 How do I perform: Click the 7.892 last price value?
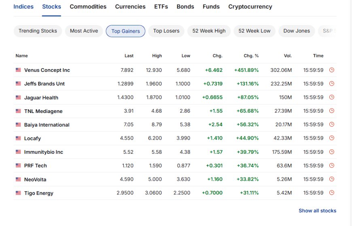(127, 70)
